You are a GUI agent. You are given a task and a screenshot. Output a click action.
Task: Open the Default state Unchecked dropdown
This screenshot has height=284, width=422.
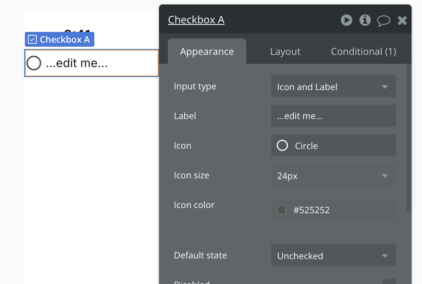(x=333, y=255)
